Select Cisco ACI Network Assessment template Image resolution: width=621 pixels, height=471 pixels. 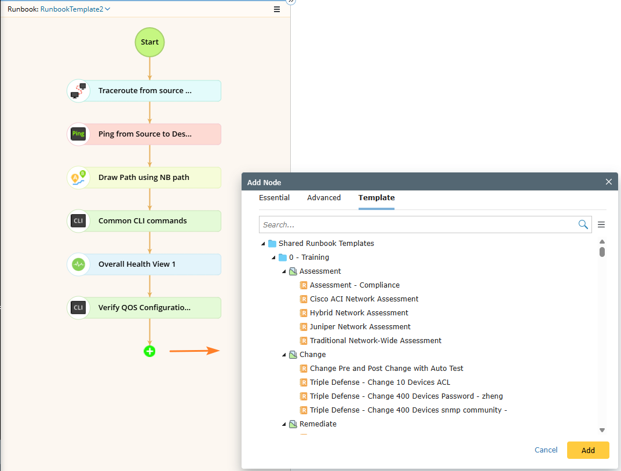pos(364,299)
